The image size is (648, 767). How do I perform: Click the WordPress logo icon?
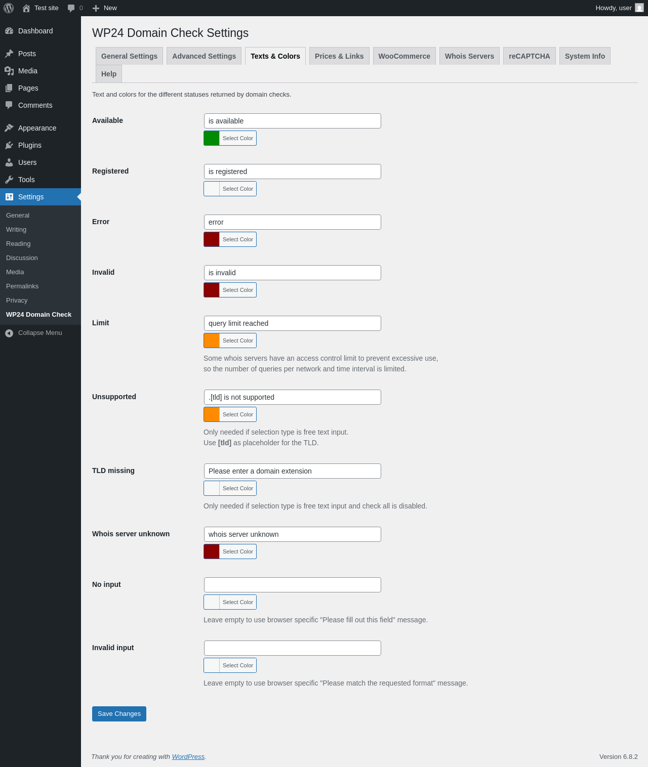(9, 8)
